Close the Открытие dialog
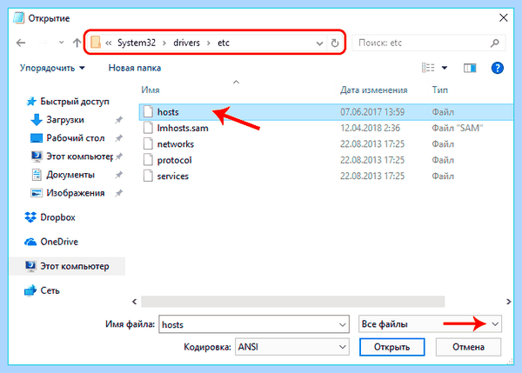Screen dimensions: 522x373 504,17
